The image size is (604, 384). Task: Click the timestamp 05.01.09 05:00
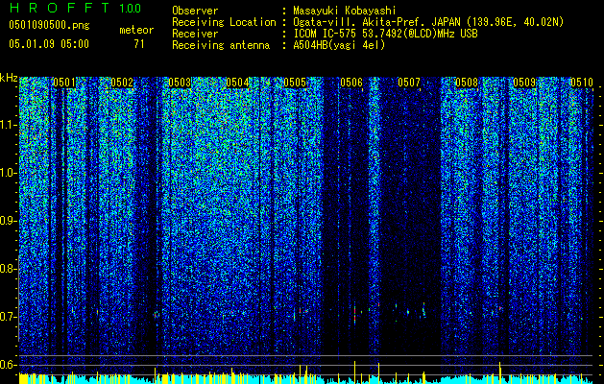[x=49, y=43]
